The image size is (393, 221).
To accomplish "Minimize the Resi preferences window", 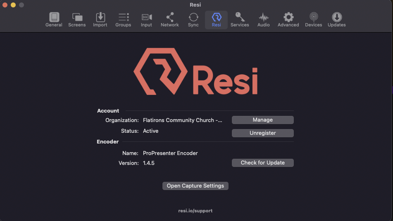I will [x=13, y=5].
